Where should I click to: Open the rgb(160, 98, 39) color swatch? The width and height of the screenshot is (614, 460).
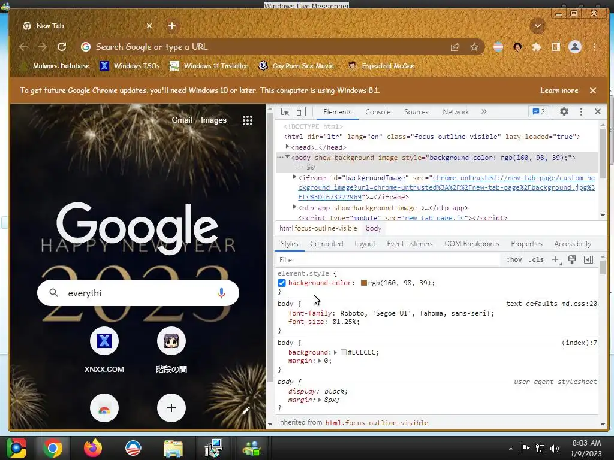pos(364,283)
